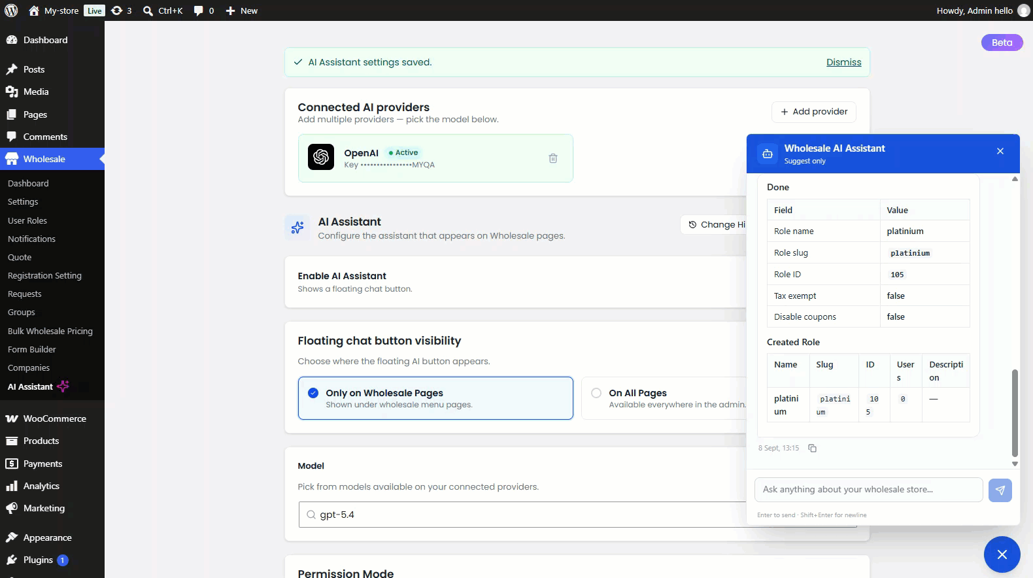Open the gpt-5.4 model search box
Screen dimensions: 1033x578
pos(522,515)
